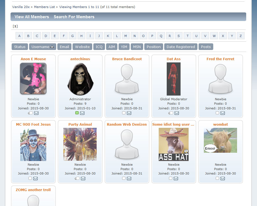Image resolution: width=257 pixels, height=206 pixels.
Task: Click the carnival dancer avatar of Party Animal
Action: click(x=80, y=144)
